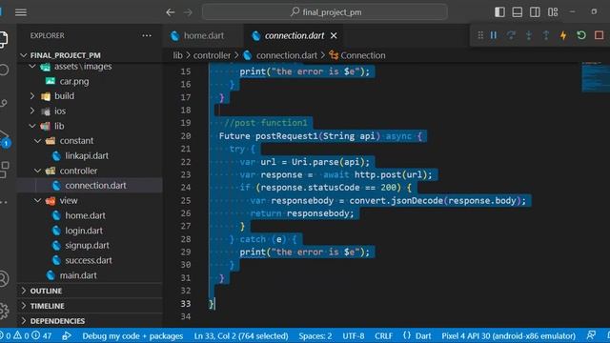
Task: Click the debug run icon in status bar
Action: (x=67, y=335)
